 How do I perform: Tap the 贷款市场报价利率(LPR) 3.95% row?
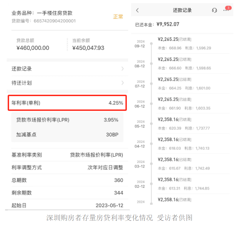[x=67, y=120]
